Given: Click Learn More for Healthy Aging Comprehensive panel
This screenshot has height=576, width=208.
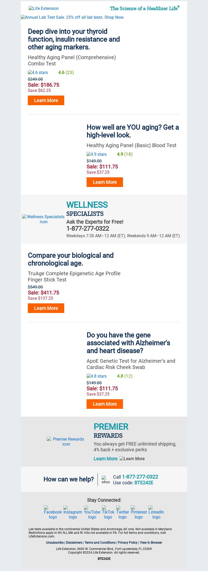Looking at the screenshot, I should 46,100.
